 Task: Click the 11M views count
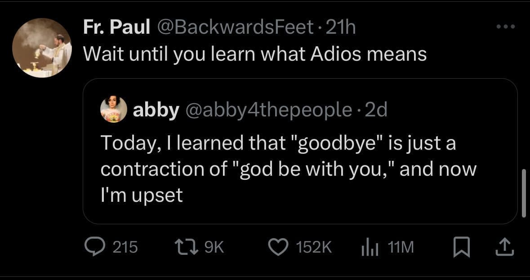[x=401, y=247]
